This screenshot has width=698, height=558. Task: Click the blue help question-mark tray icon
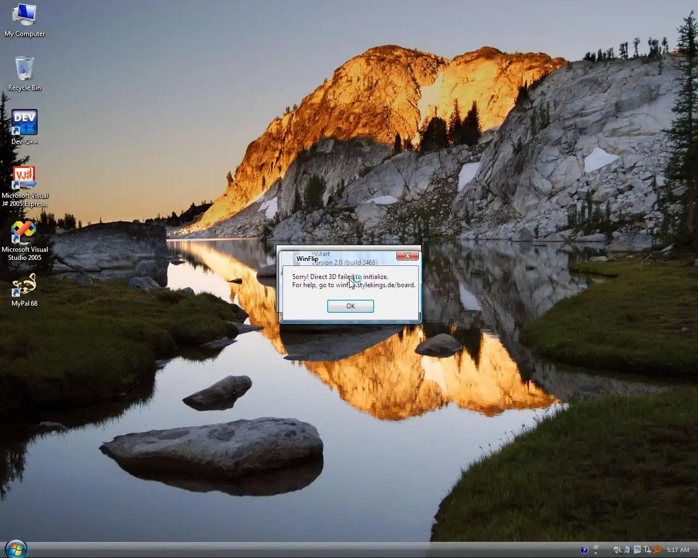pos(584,550)
